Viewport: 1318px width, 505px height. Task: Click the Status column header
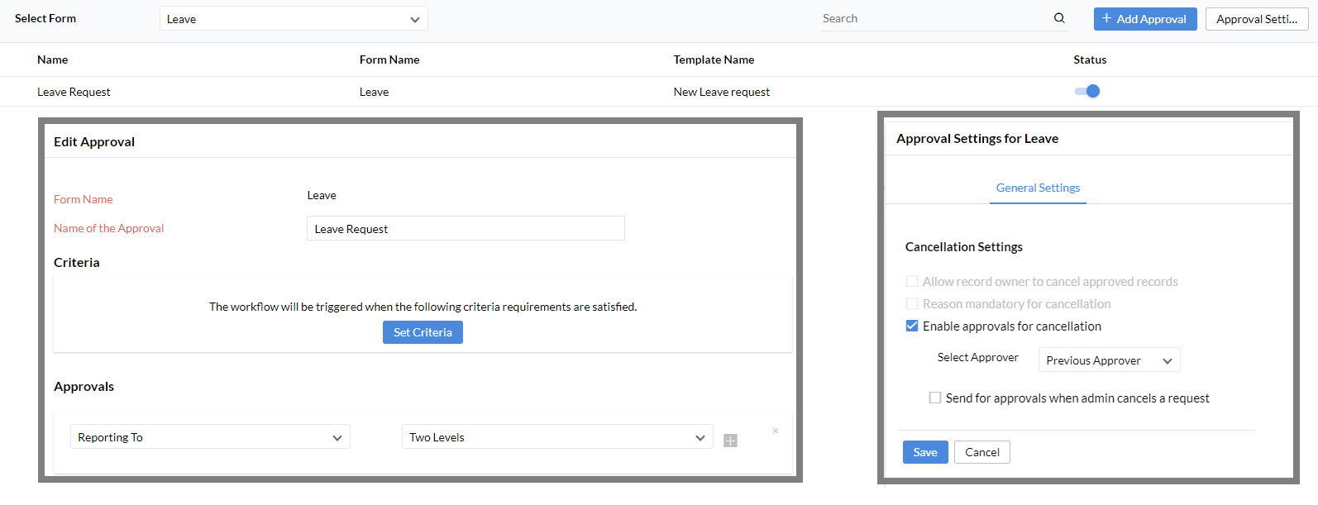click(x=1090, y=60)
